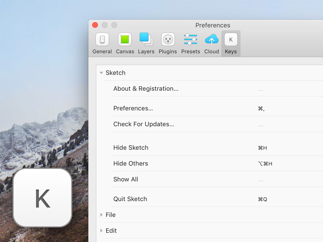Edit the ⌘, shortcut for Preferences
This screenshot has height=242, width=323.
pyautogui.click(x=261, y=108)
